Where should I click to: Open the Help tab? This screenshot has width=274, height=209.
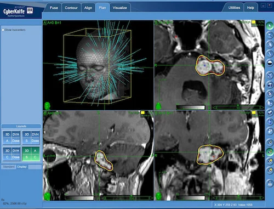click(x=250, y=8)
